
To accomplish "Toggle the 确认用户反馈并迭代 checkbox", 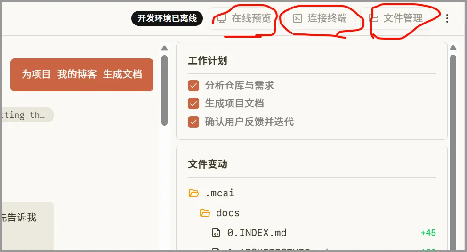I will [x=193, y=122].
